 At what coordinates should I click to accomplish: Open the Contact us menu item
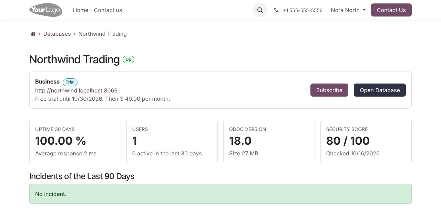click(x=108, y=10)
